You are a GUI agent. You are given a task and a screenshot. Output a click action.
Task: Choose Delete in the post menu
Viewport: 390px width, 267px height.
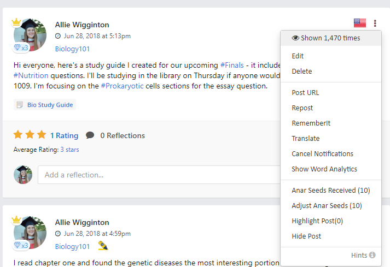pos(302,72)
